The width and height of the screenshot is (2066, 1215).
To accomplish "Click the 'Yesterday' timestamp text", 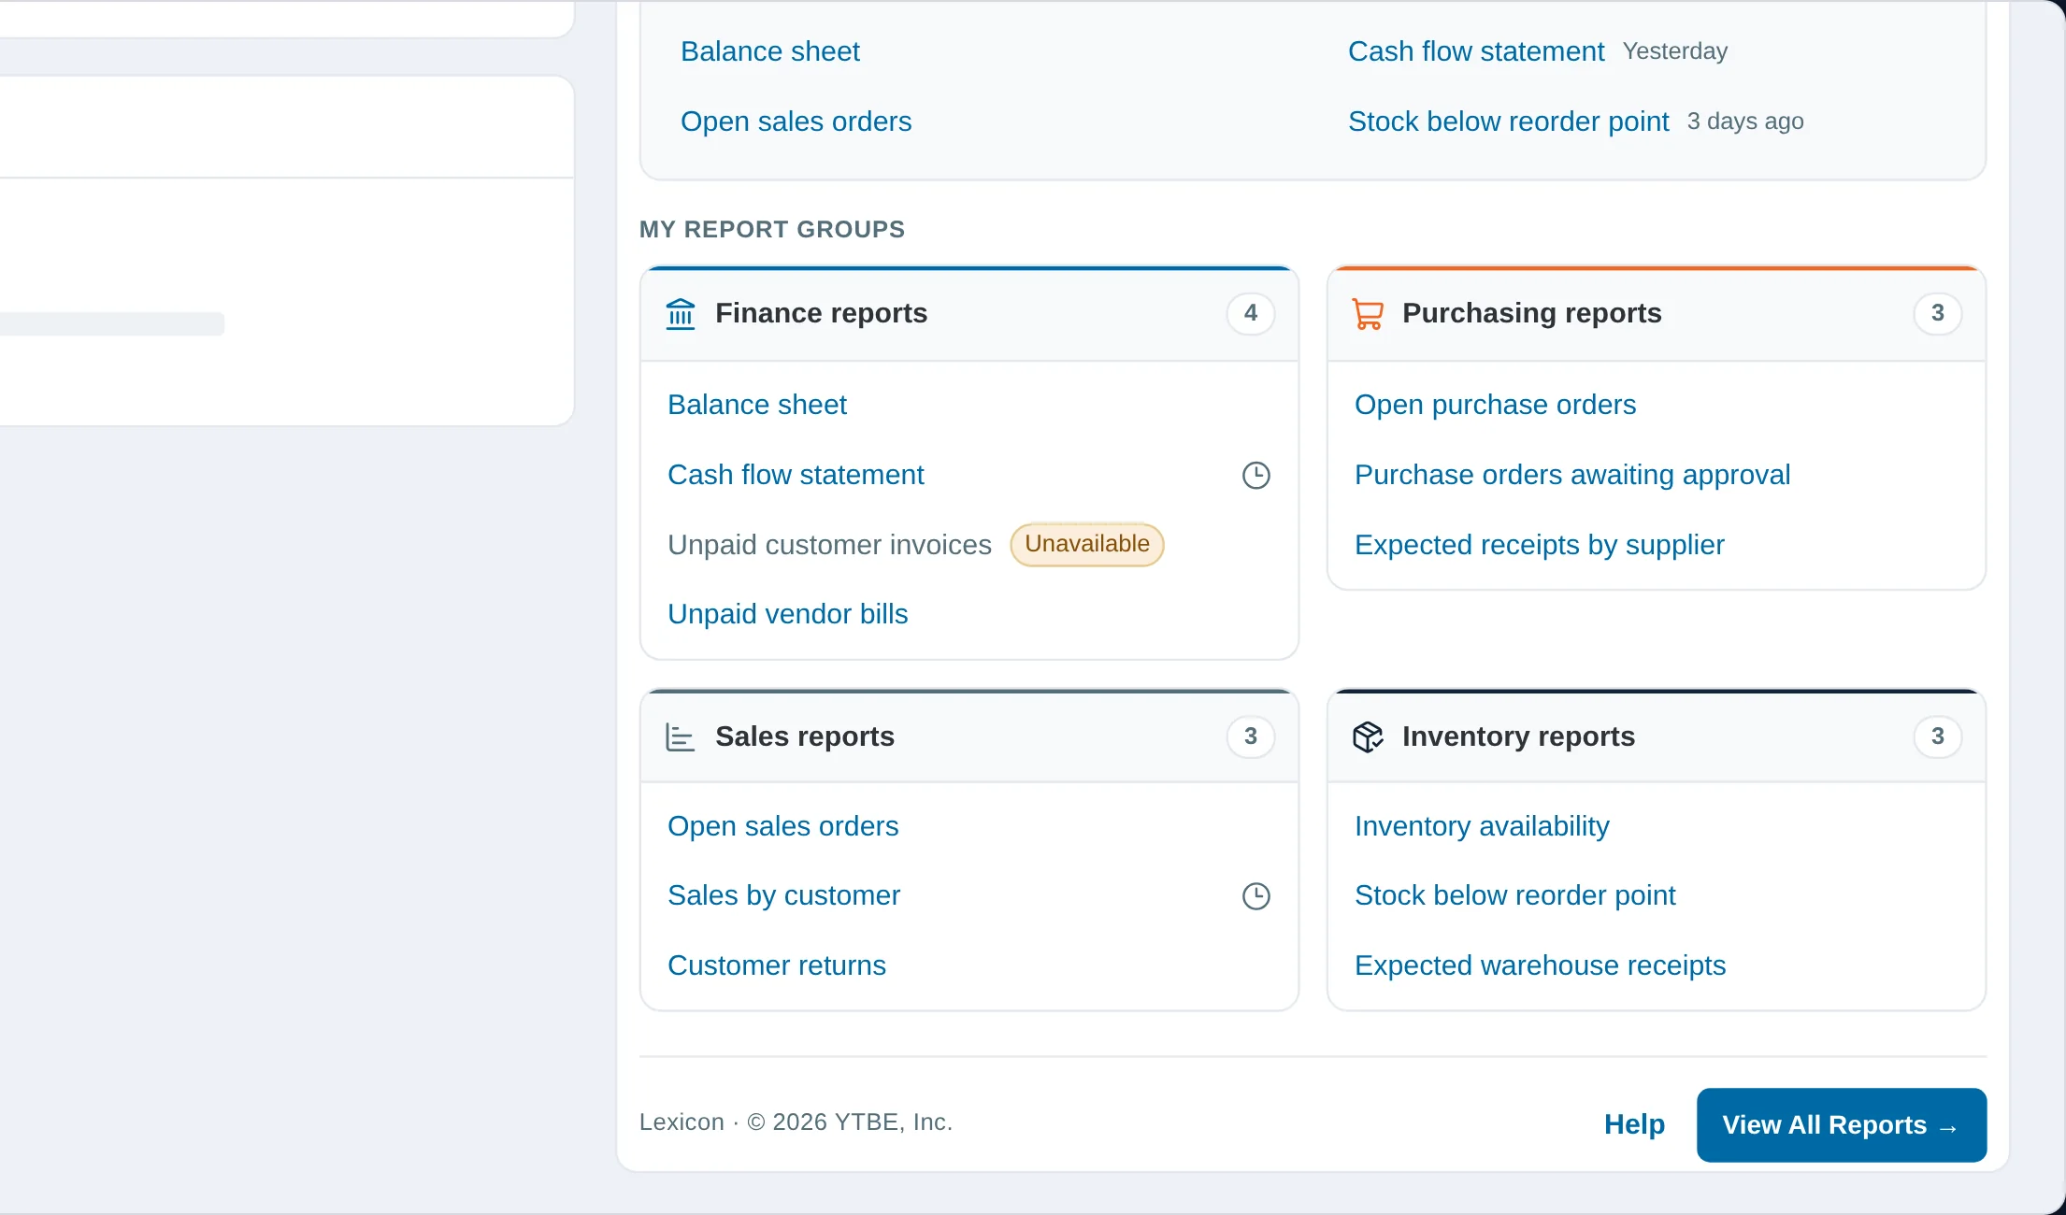I will click(x=1674, y=51).
